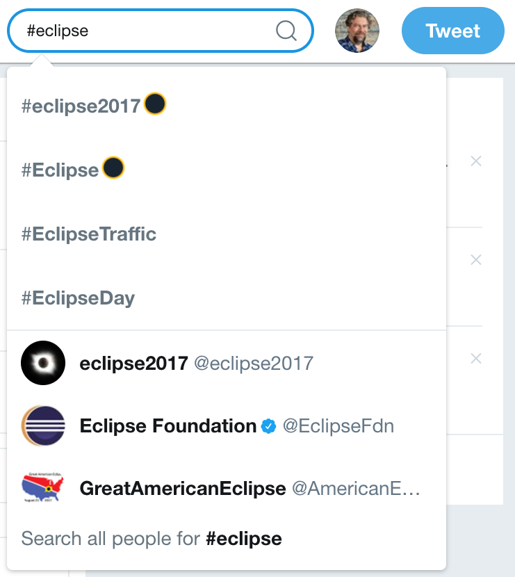Viewport: 515px width, 577px height.
Task: Open the @eclipse2017 account suggestion
Action: tap(253, 363)
